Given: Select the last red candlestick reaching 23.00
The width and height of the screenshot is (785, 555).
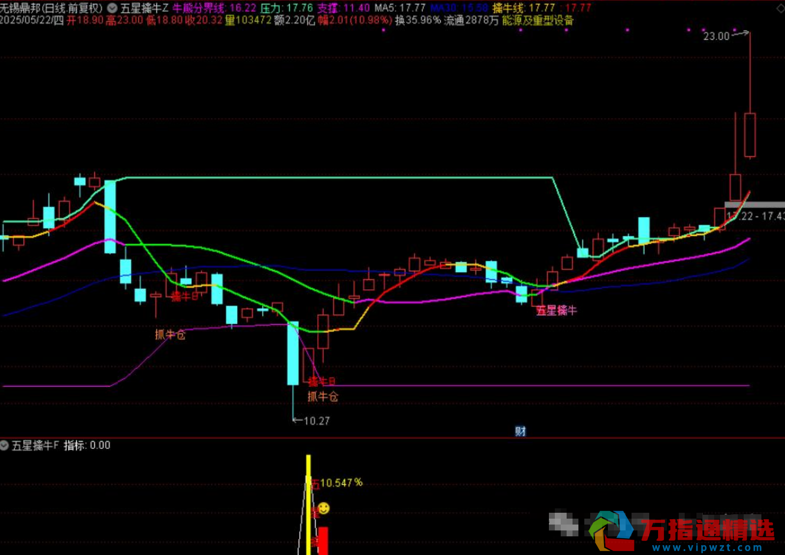Looking at the screenshot, I should [x=750, y=135].
